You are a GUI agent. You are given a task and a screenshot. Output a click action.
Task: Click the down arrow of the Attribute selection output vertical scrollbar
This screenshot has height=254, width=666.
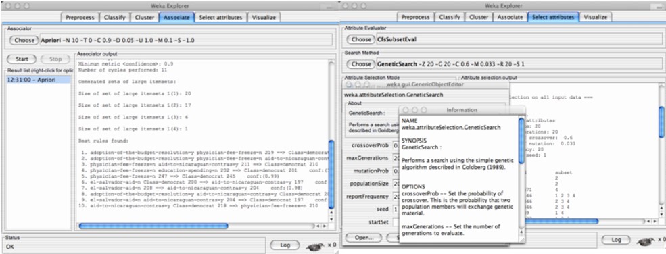pos(661,215)
